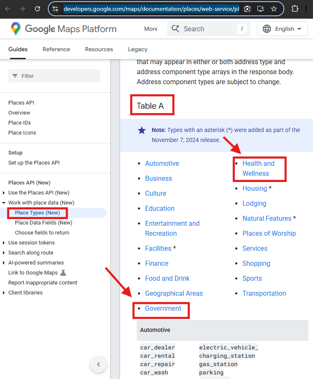Click the Finance link
The width and height of the screenshot is (313, 379).
(157, 263)
